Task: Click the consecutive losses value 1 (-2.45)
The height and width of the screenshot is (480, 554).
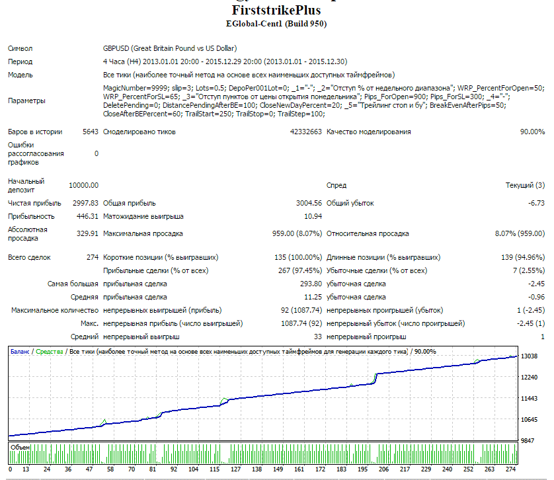Action: pyautogui.click(x=531, y=310)
